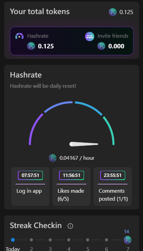Image resolution: width=143 pixels, height=251 pixels.
Task: Select the day 2 streak dot
Action: tap(32, 240)
